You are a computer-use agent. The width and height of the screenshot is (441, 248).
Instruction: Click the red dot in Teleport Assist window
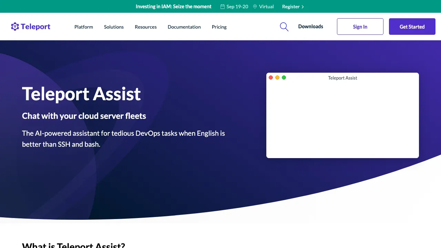pyautogui.click(x=271, y=77)
